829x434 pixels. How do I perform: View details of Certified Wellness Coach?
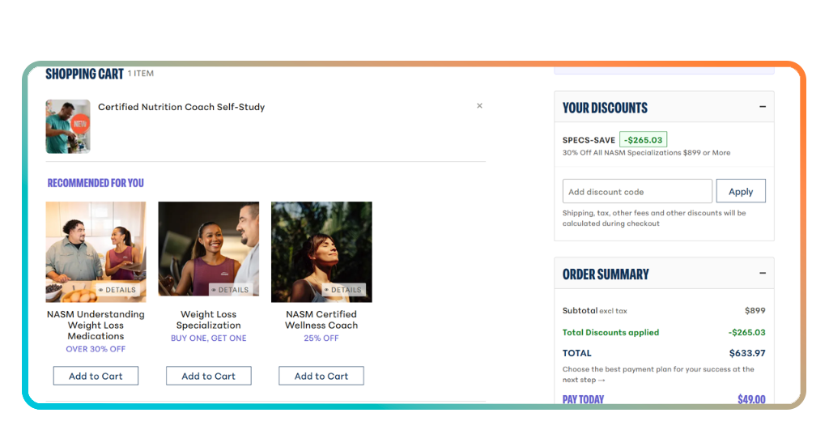pos(343,290)
